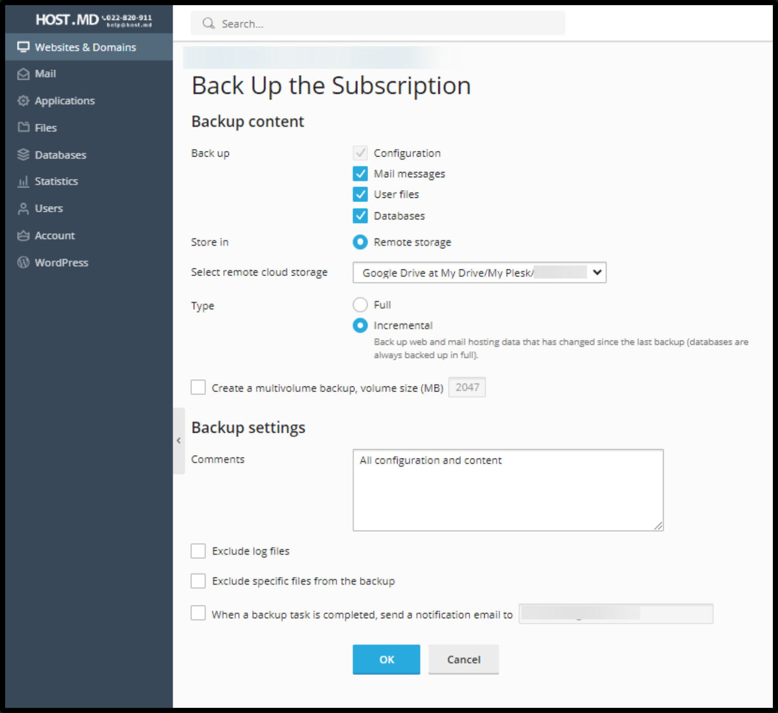Check Exclude log files
The image size is (778, 713).
coord(198,551)
